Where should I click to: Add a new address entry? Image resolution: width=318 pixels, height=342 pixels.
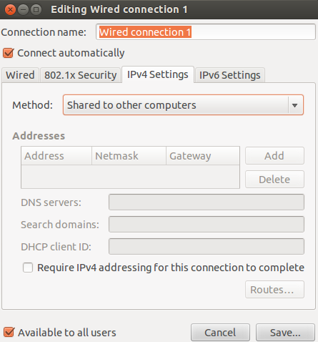(274, 156)
